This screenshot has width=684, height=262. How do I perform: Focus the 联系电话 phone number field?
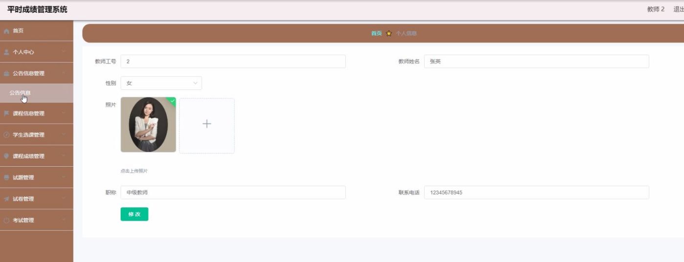[x=536, y=193]
